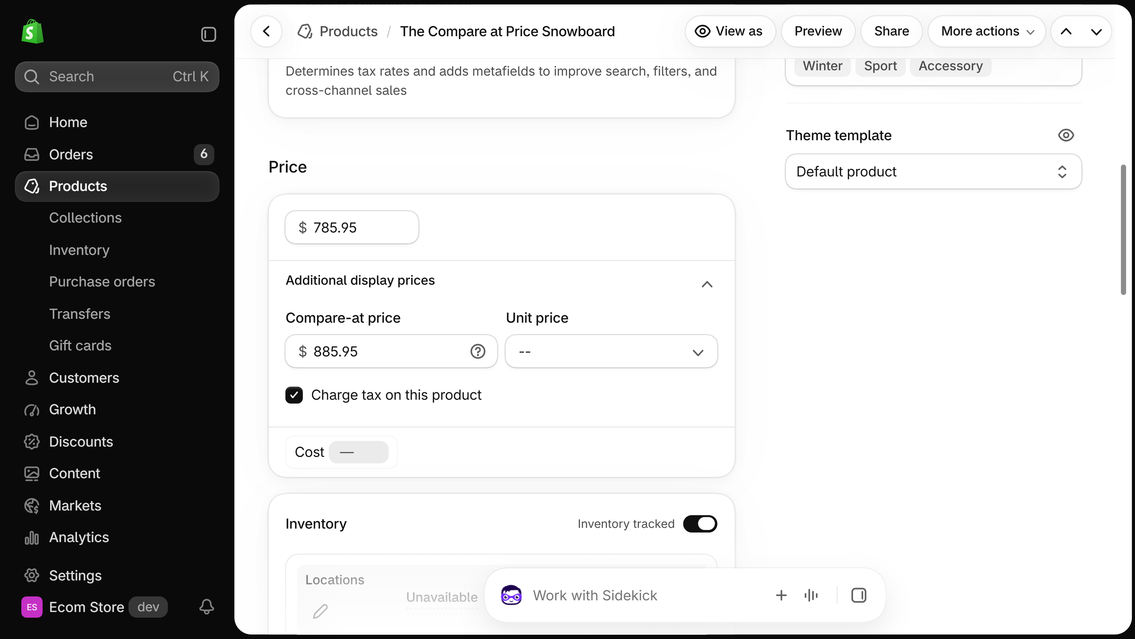Open the View as menu
The height and width of the screenshot is (639, 1135).
coord(730,31)
